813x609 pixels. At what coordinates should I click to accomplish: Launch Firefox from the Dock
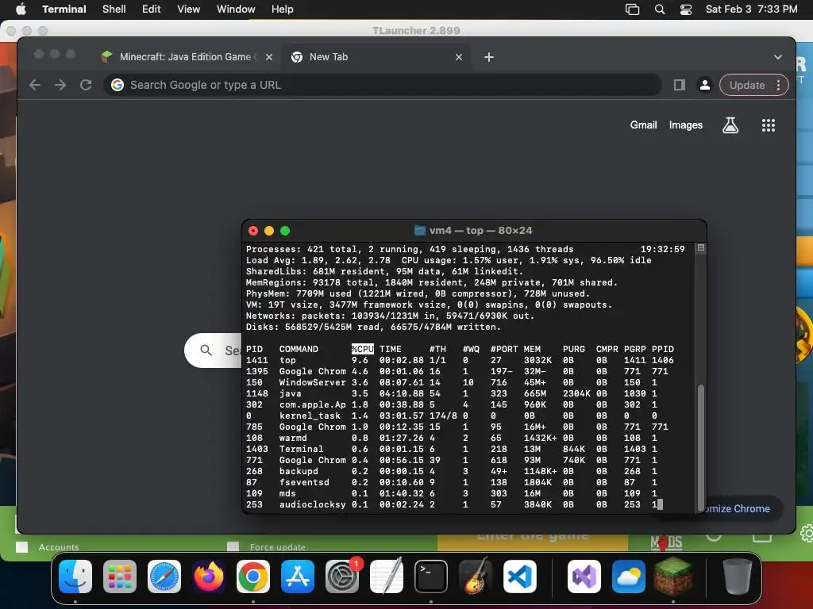[209, 576]
